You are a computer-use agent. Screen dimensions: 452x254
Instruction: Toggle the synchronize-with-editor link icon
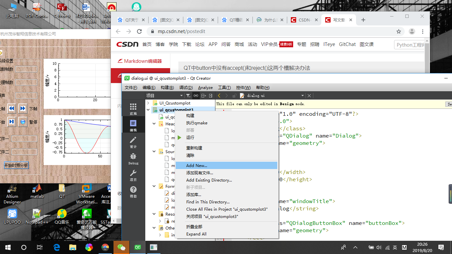[x=195, y=95]
